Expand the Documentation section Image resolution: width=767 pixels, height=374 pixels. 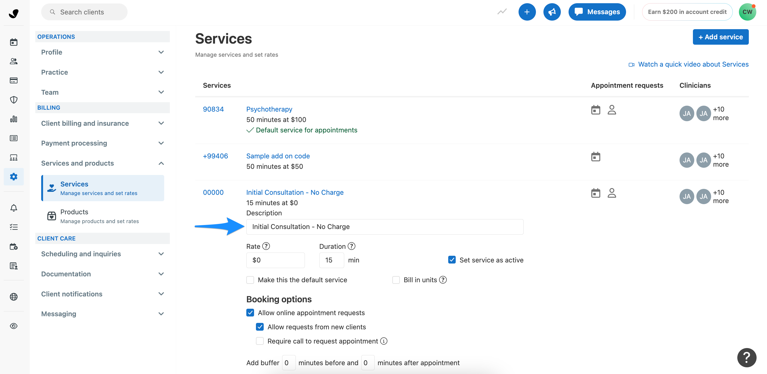tap(102, 274)
